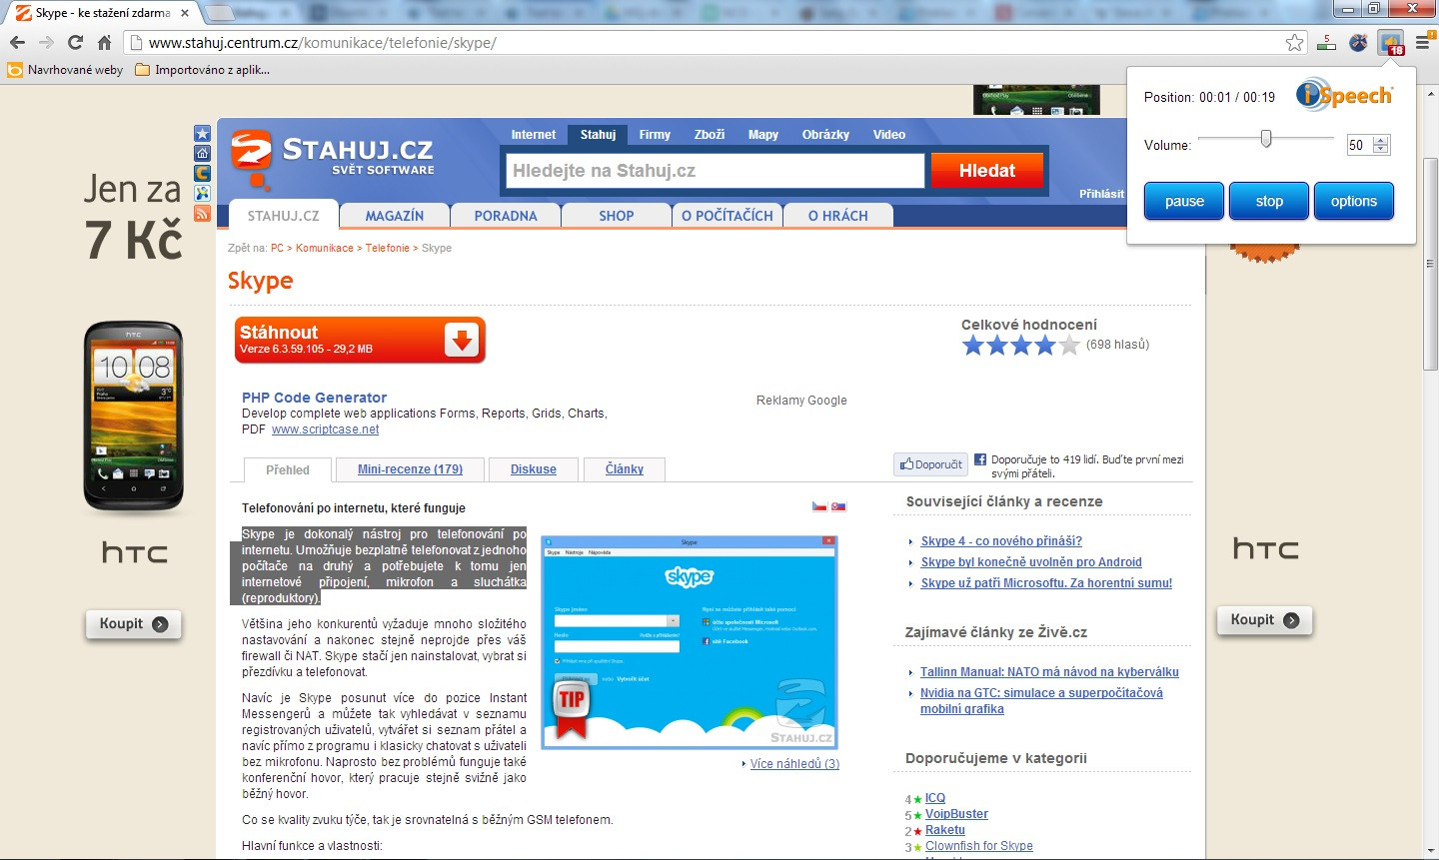Viewport: 1439px width, 860px height.
Task: Select Mapy in the top navigation
Action: tap(763, 135)
